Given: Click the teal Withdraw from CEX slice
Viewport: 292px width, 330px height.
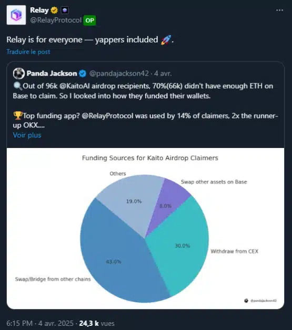Looking at the screenshot, I should click(182, 246).
